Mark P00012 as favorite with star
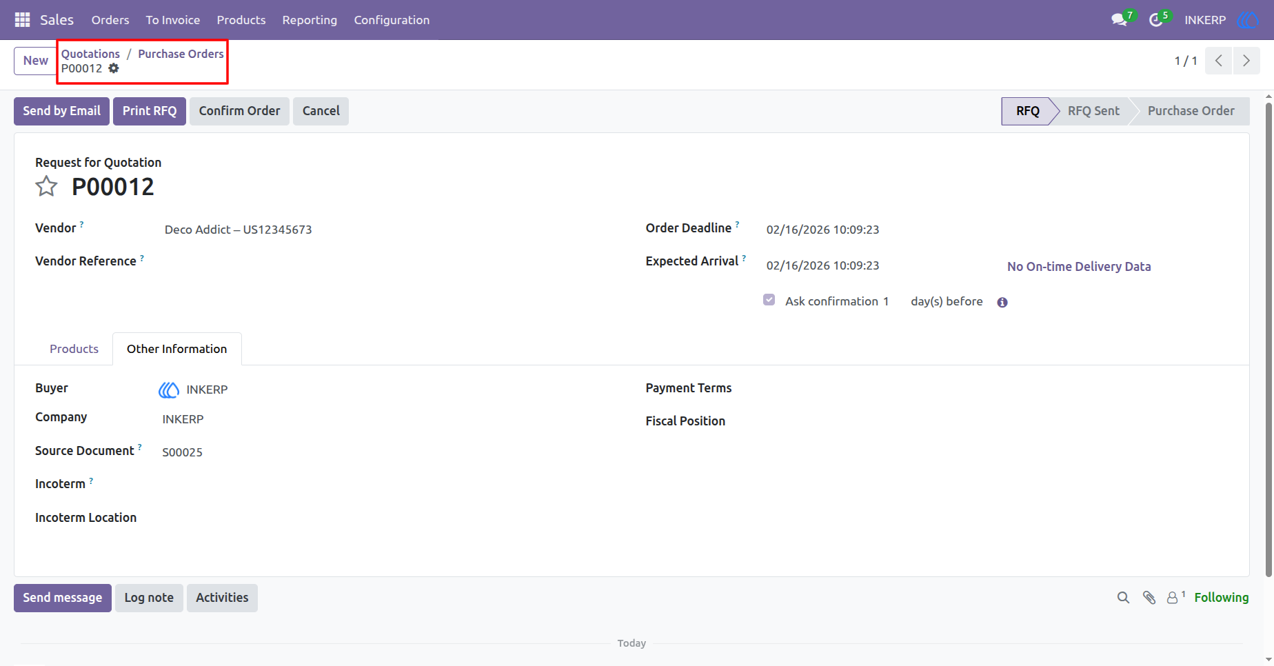This screenshot has height=666, width=1274. pos(46,186)
